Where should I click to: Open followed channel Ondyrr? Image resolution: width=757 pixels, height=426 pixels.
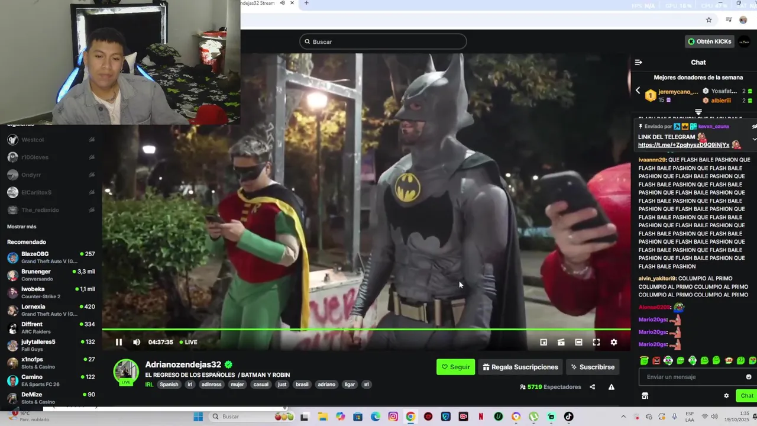51,175
